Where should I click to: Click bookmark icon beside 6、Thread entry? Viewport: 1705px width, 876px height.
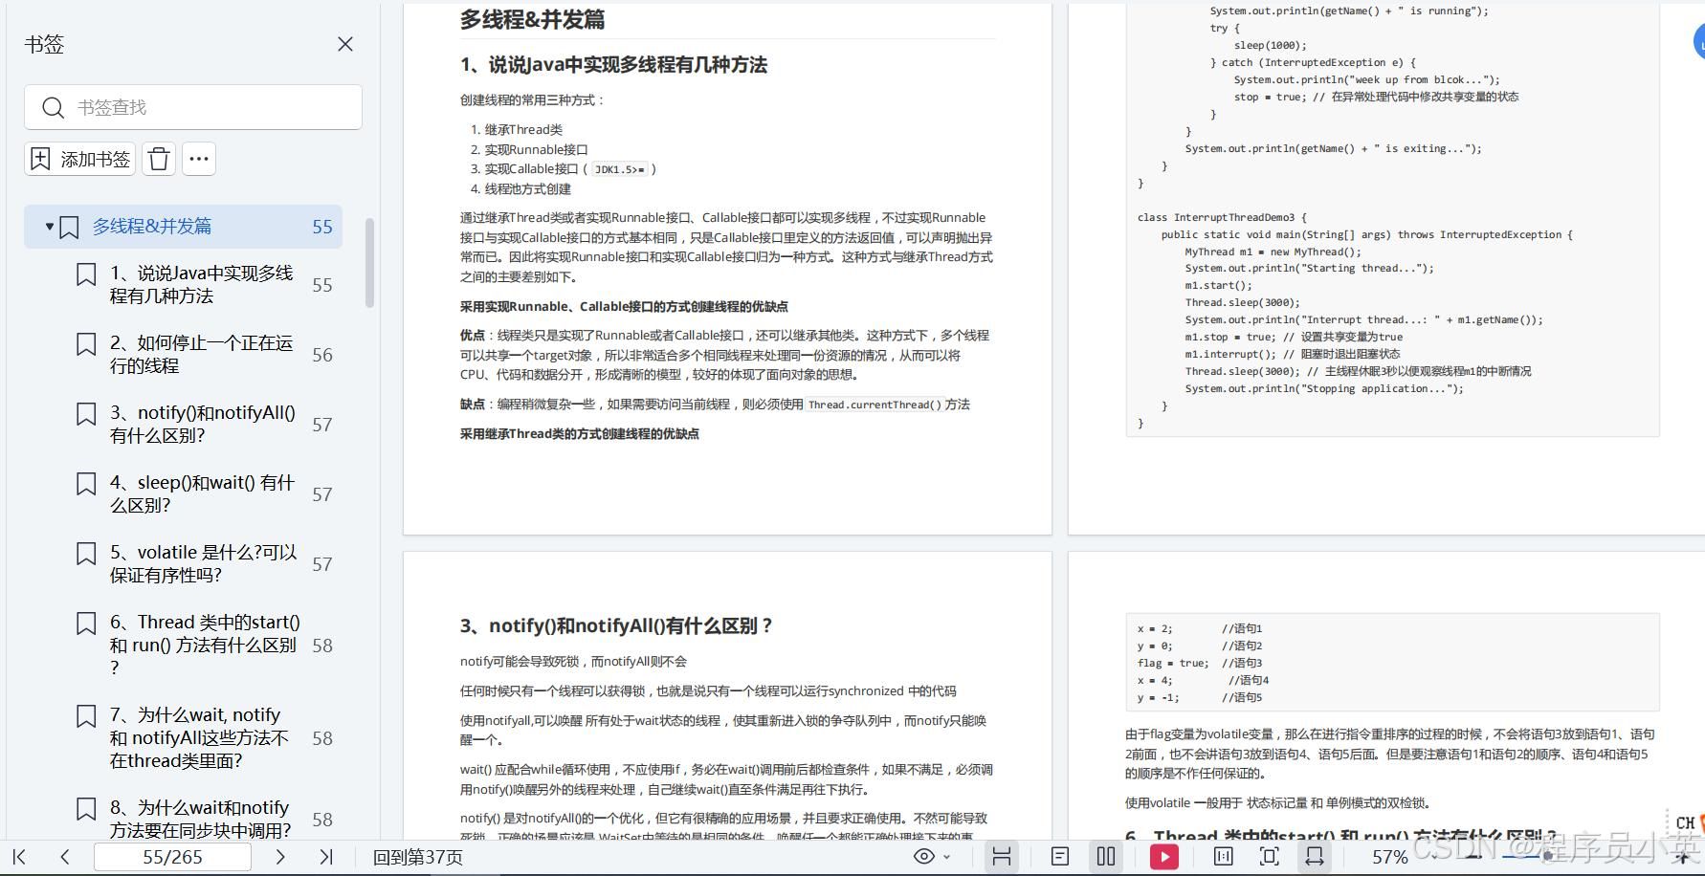pos(86,624)
